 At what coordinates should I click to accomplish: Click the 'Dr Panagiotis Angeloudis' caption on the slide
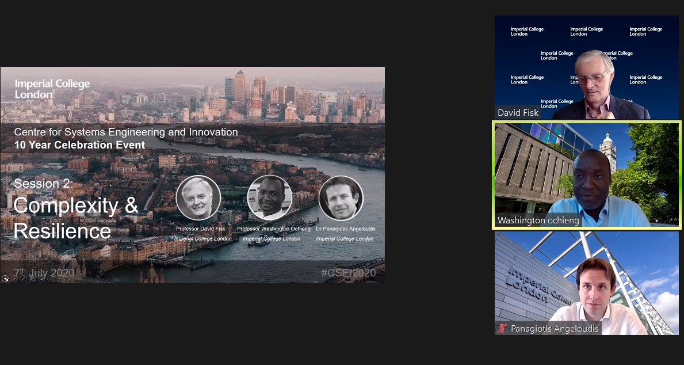click(346, 229)
